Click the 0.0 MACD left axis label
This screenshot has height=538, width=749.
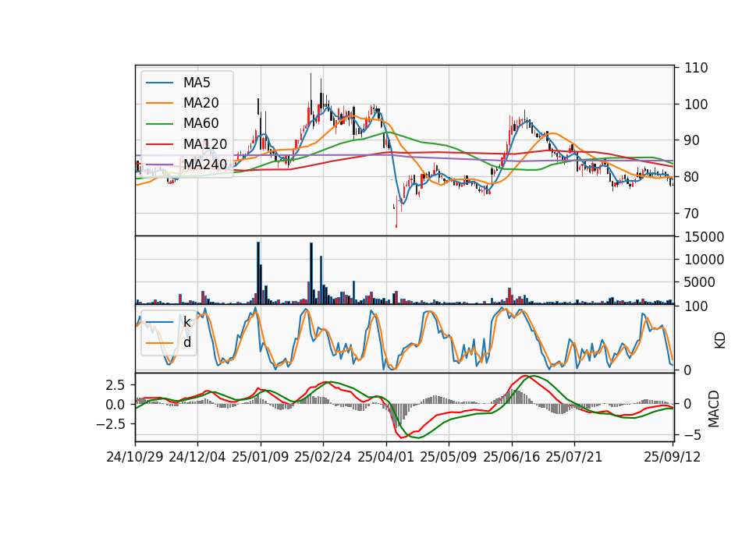click(x=115, y=405)
